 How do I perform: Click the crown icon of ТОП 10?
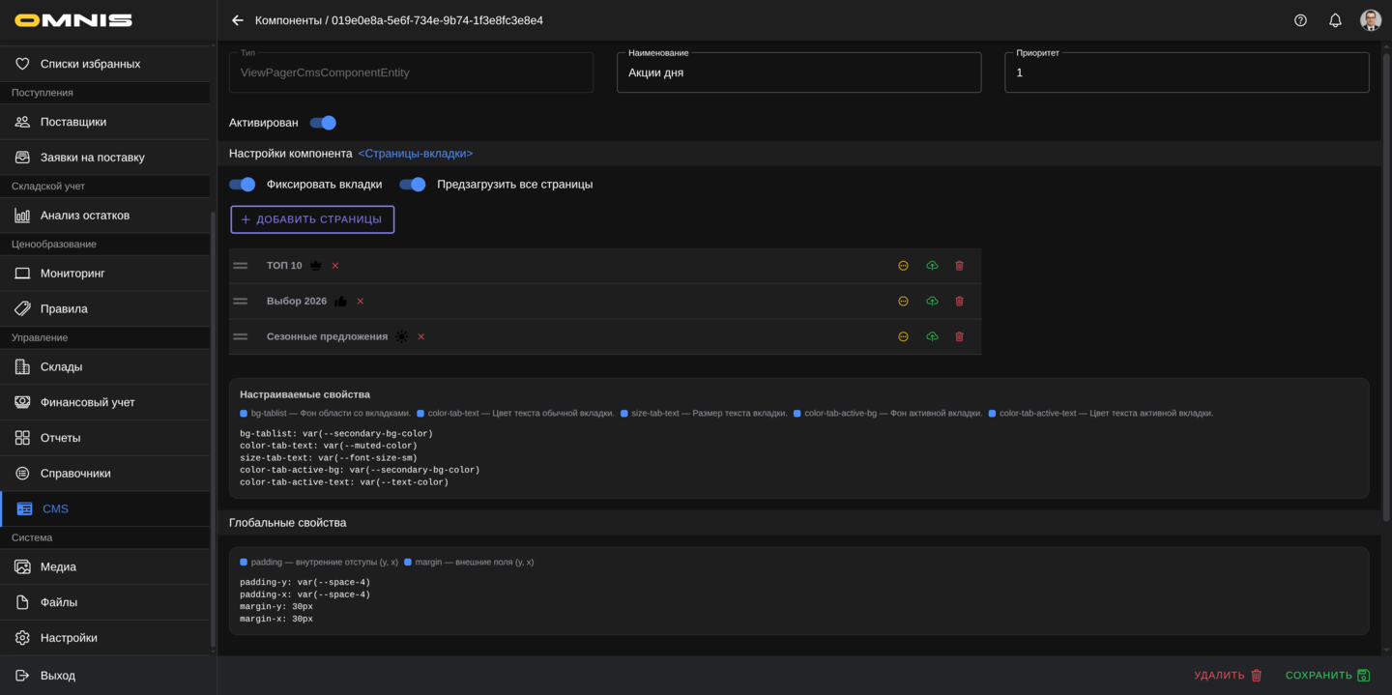click(315, 266)
